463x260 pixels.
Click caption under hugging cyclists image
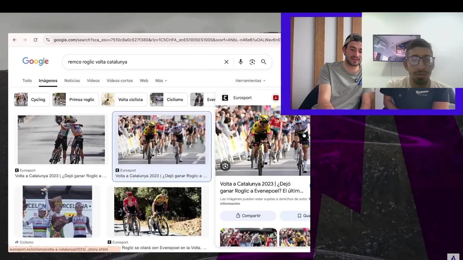coord(61,176)
